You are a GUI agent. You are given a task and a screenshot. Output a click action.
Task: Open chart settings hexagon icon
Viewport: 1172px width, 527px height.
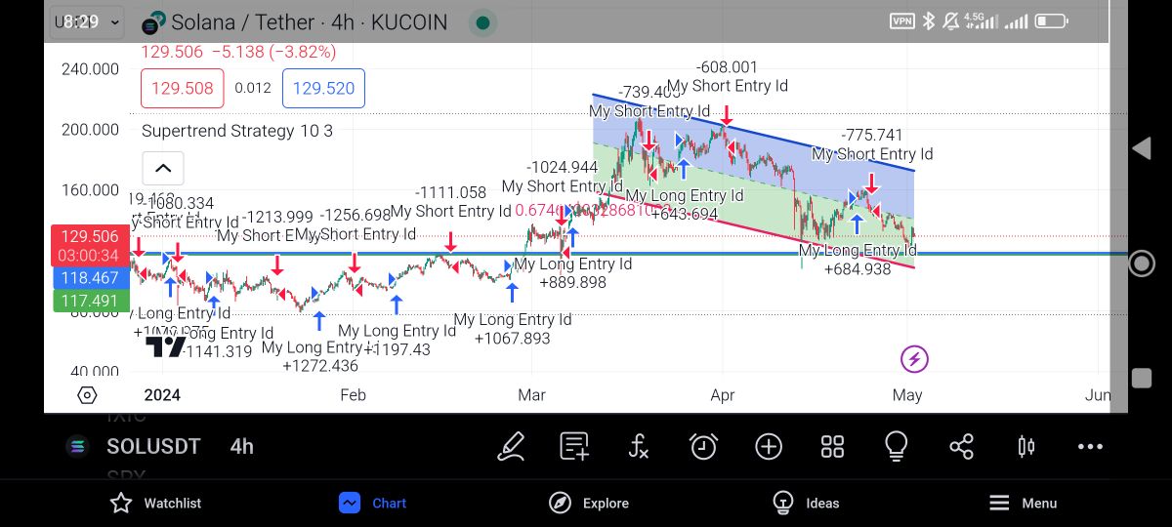pyautogui.click(x=87, y=395)
